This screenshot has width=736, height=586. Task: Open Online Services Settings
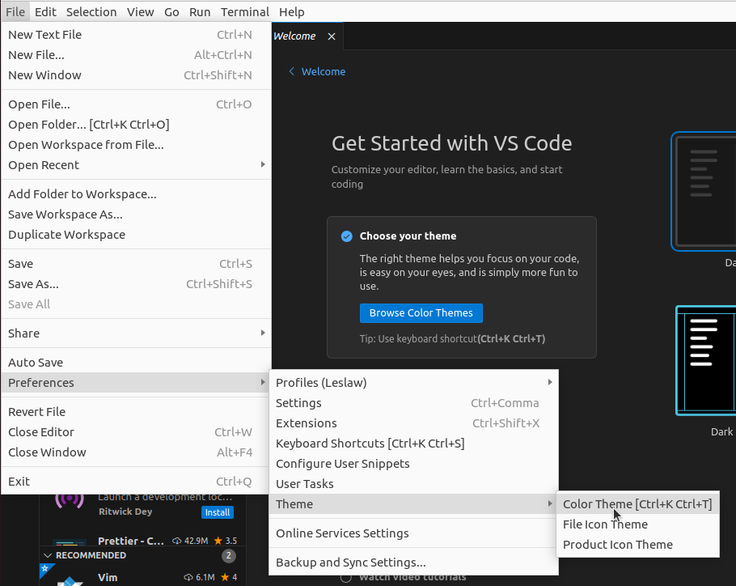[413, 533]
